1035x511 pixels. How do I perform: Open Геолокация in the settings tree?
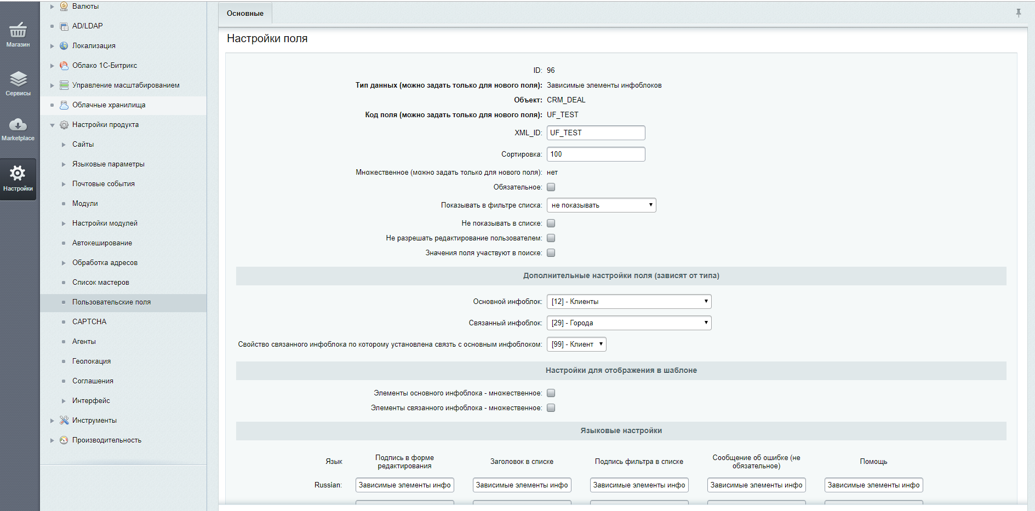(92, 361)
